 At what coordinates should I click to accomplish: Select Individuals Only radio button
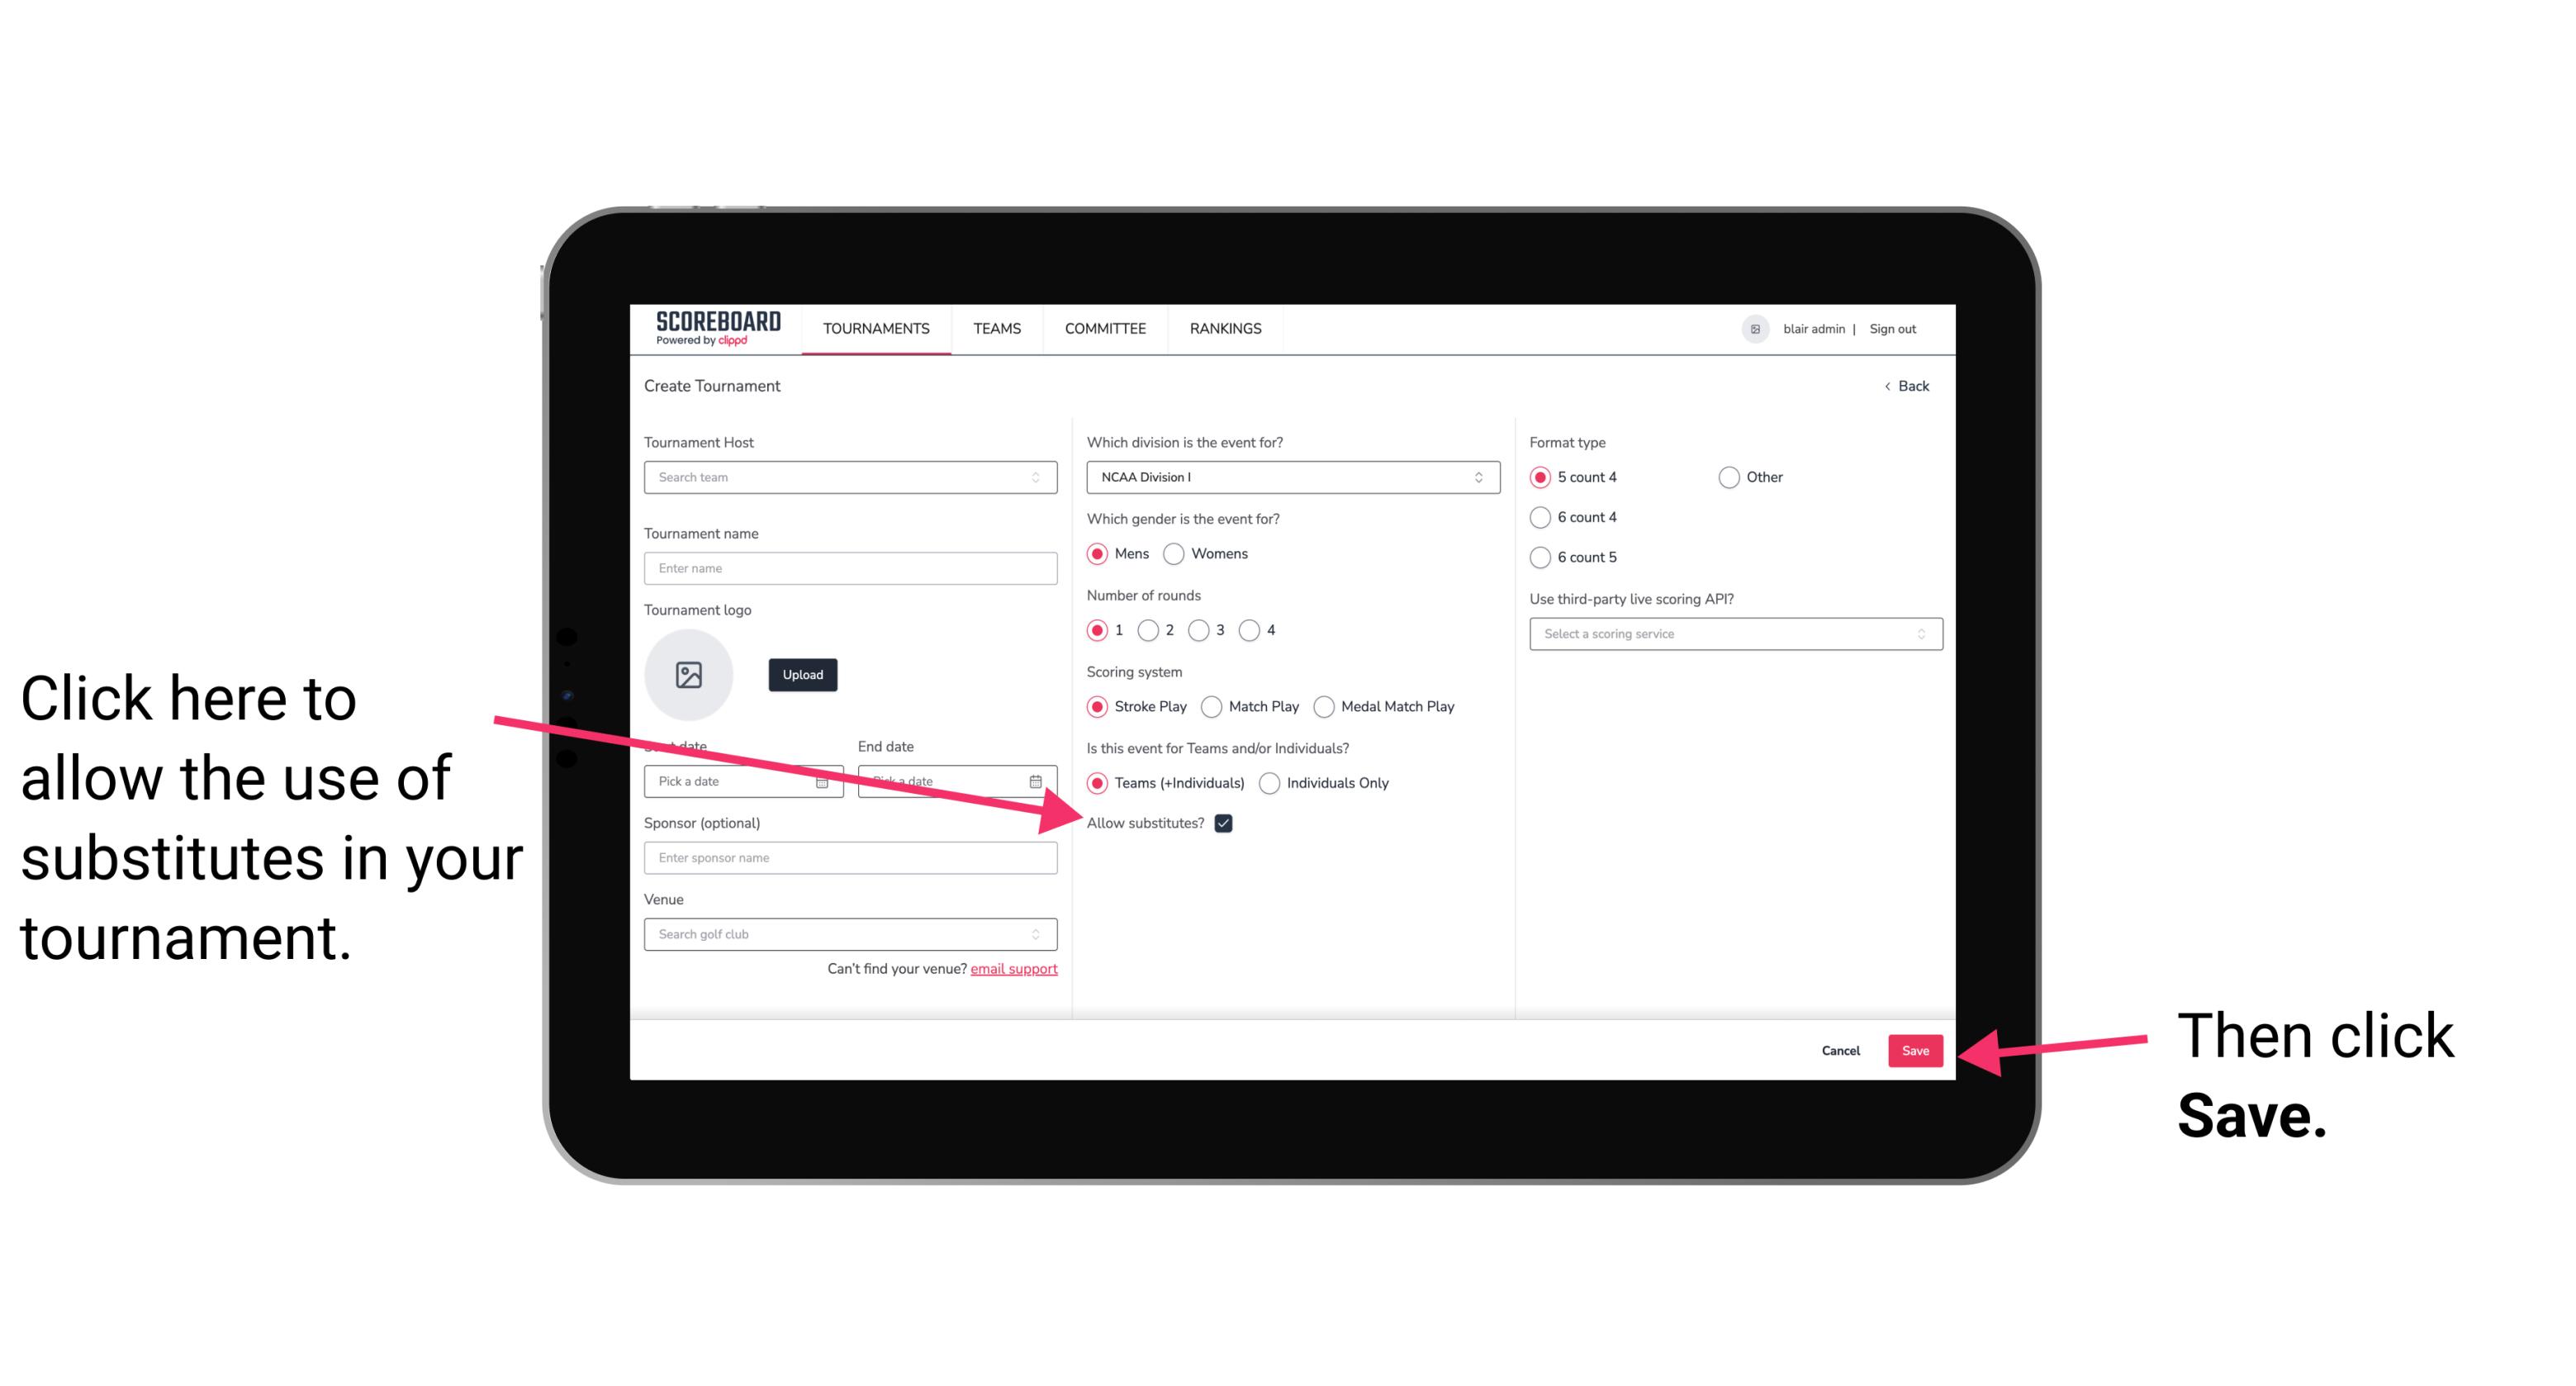click(x=1271, y=784)
